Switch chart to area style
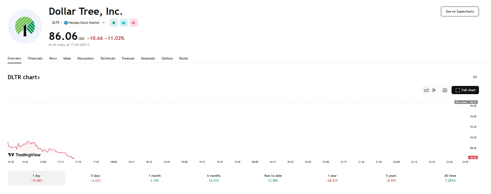 [x=426, y=90]
